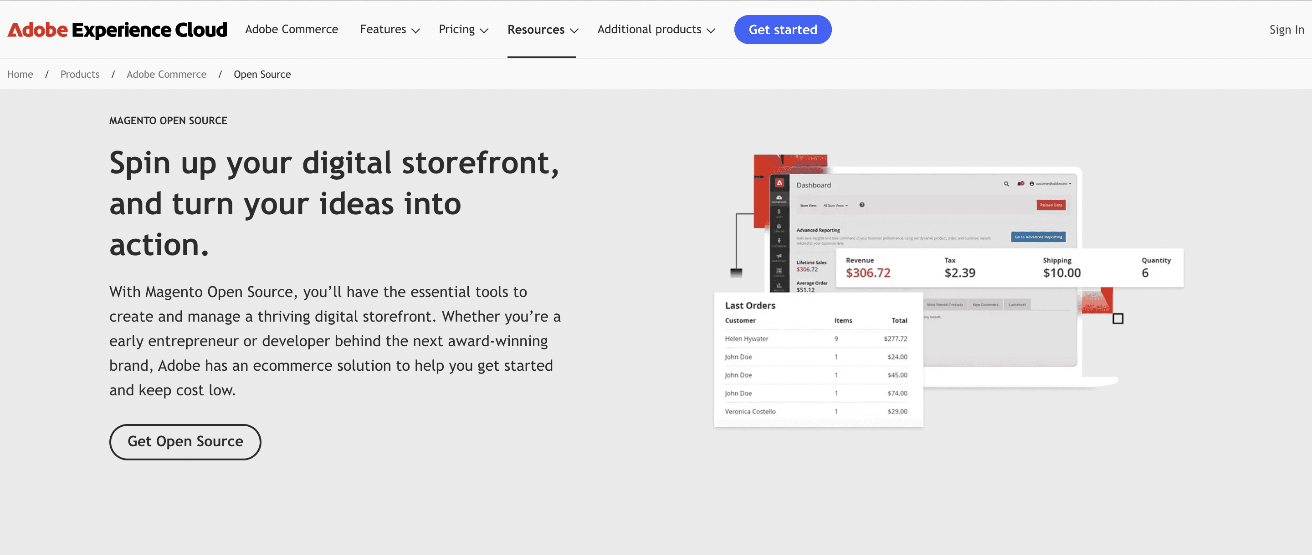This screenshot has width=1312, height=555.
Task: Click the MAGENTO OPEN SOURCE label
Action: point(168,121)
